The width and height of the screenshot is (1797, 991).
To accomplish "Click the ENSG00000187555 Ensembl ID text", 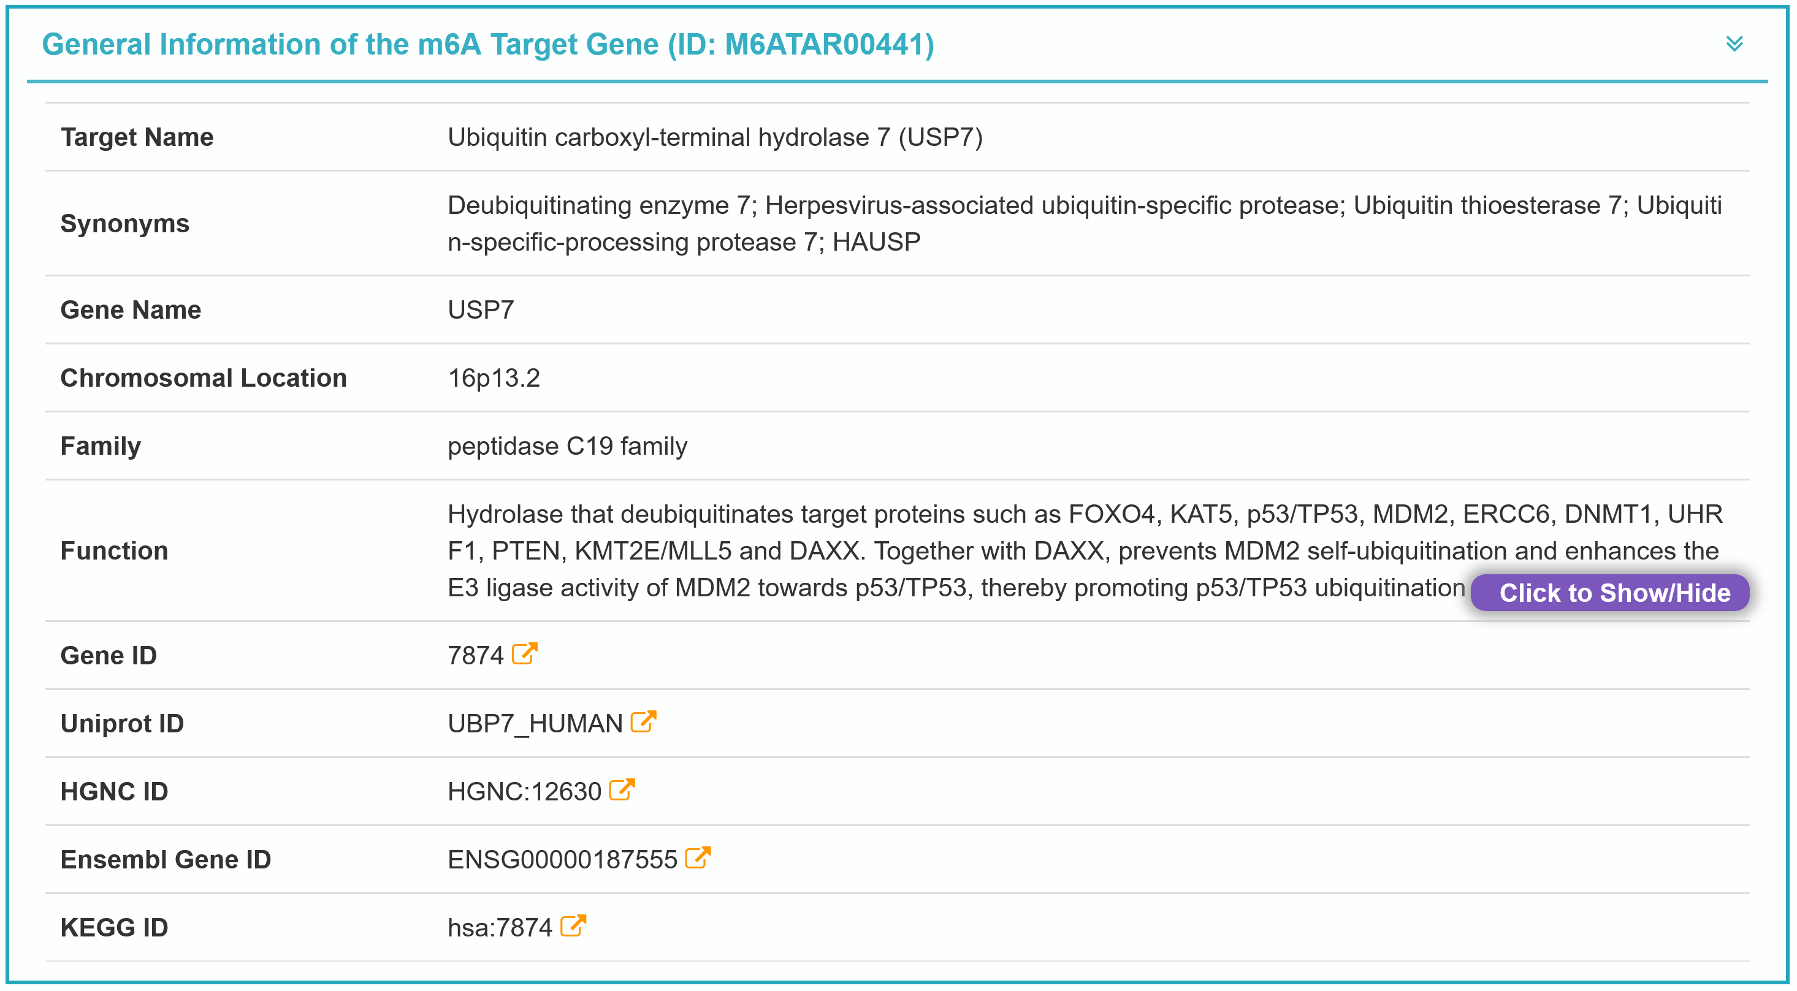I will (x=562, y=860).
